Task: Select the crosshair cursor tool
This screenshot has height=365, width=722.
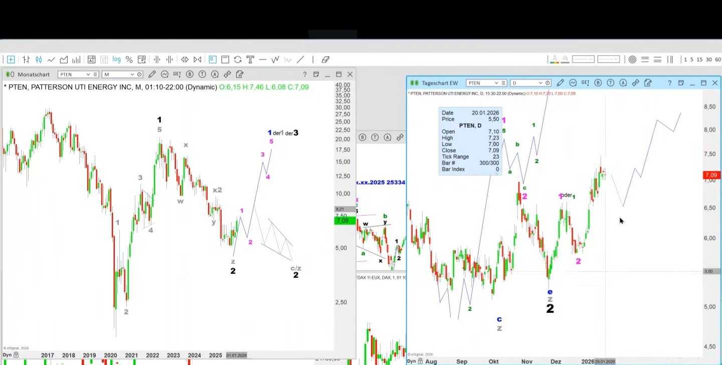Action: click(x=11, y=60)
